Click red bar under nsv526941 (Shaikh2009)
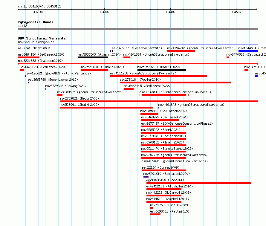Screen dimensions: 266x226 tap(106, 108)
